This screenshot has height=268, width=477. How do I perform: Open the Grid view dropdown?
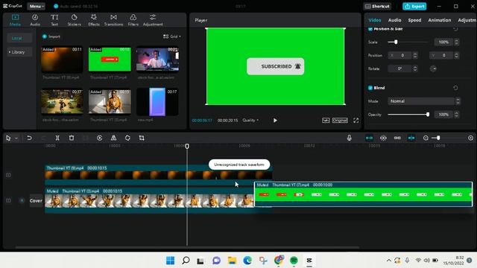tap(172, 36)
